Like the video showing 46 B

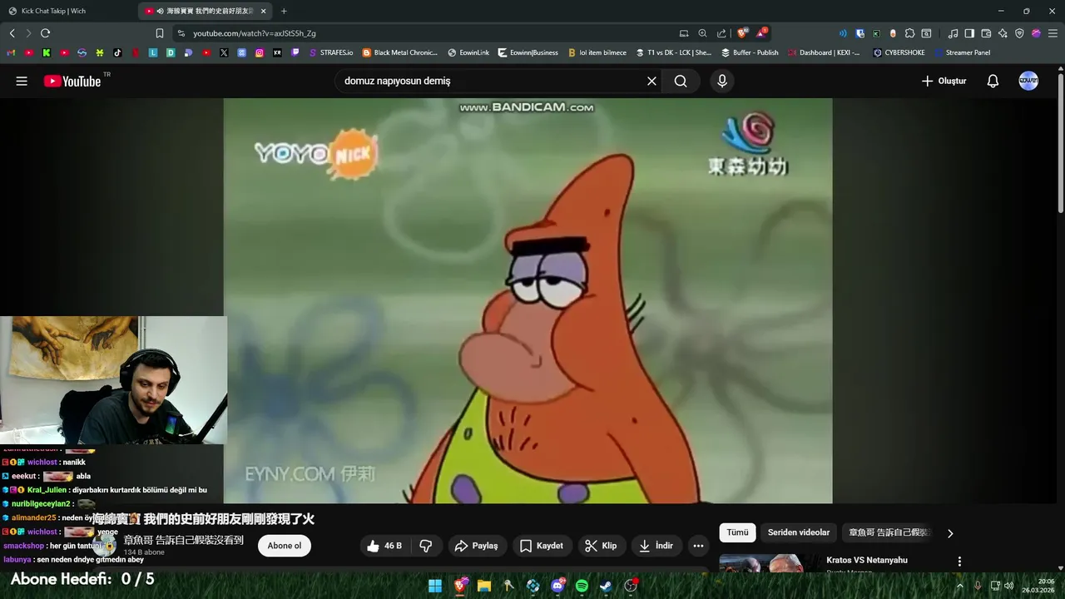(385, 546)
